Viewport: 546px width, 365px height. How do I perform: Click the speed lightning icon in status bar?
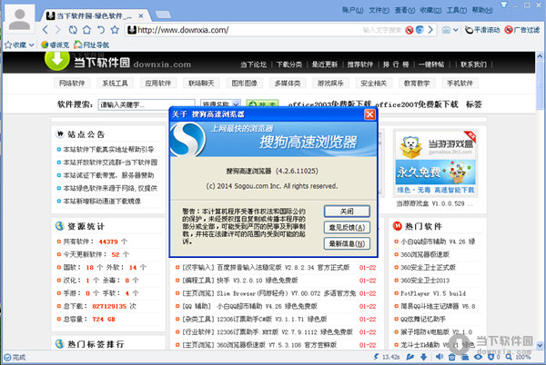(x=376, y=357)
